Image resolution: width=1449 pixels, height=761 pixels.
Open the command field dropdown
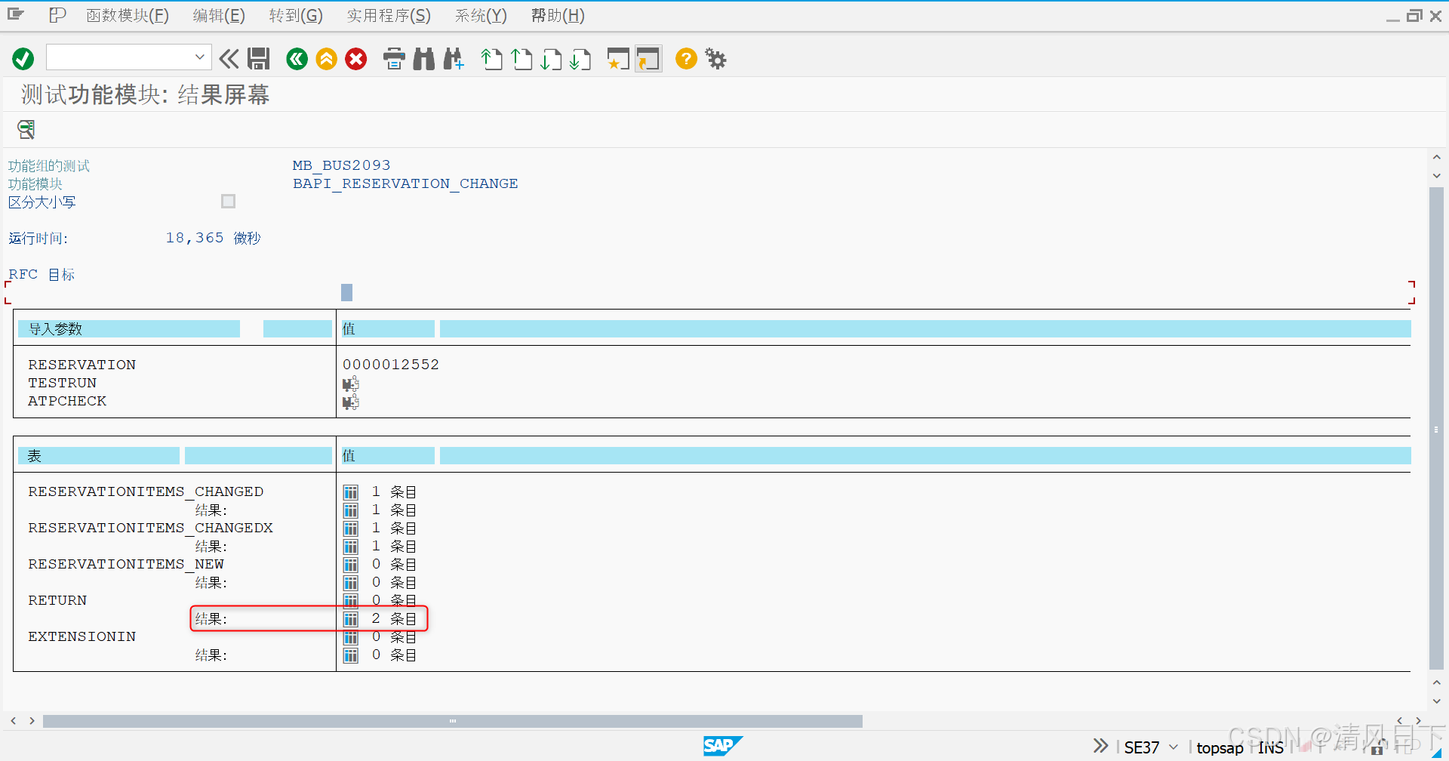point(199,57)
